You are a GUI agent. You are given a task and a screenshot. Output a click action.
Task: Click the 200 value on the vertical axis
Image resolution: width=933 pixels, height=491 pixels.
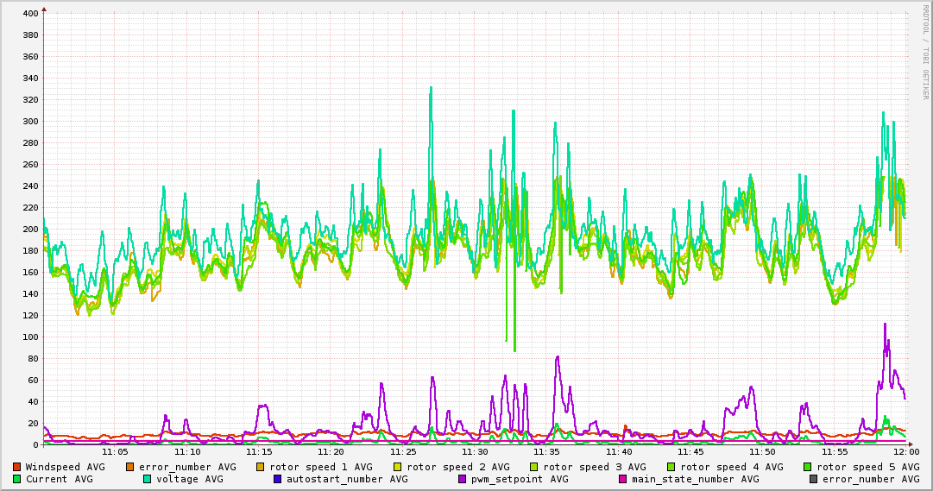29,230
